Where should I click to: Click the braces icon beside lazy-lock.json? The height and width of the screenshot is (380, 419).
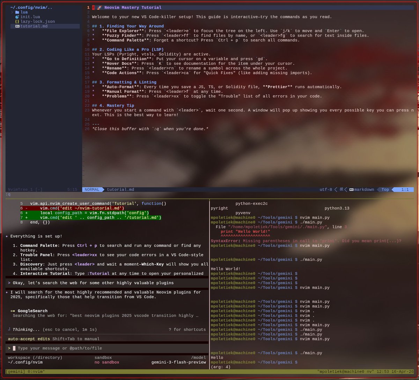17,22
